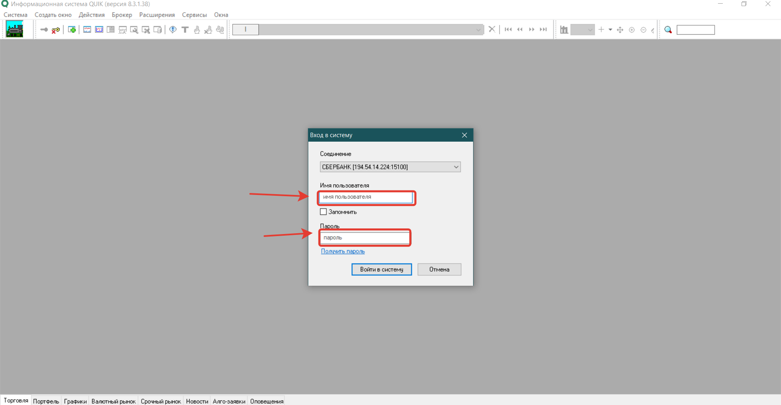This screenshot has height=405, width=781.
Task: Click the hand with X cancel-order icon
Action: pyautogui.click(x=208, y=30)
